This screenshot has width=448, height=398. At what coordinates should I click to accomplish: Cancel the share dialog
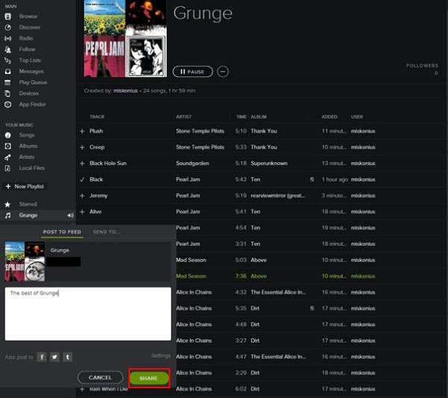[100, 377]
